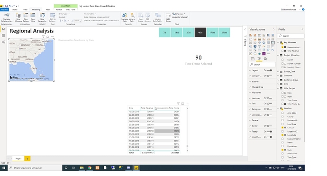Screen dimensions: 327x176
Task: Add a new page with plus button
Action: point(27,159)
